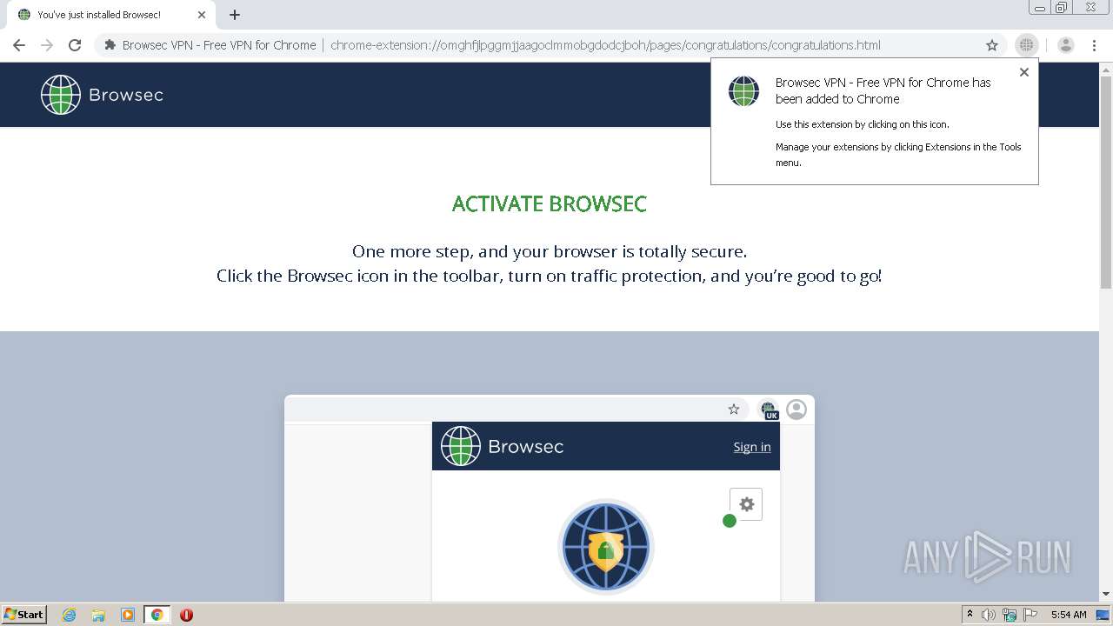
Task: Go back to the previous page
Action: point(19,45)
